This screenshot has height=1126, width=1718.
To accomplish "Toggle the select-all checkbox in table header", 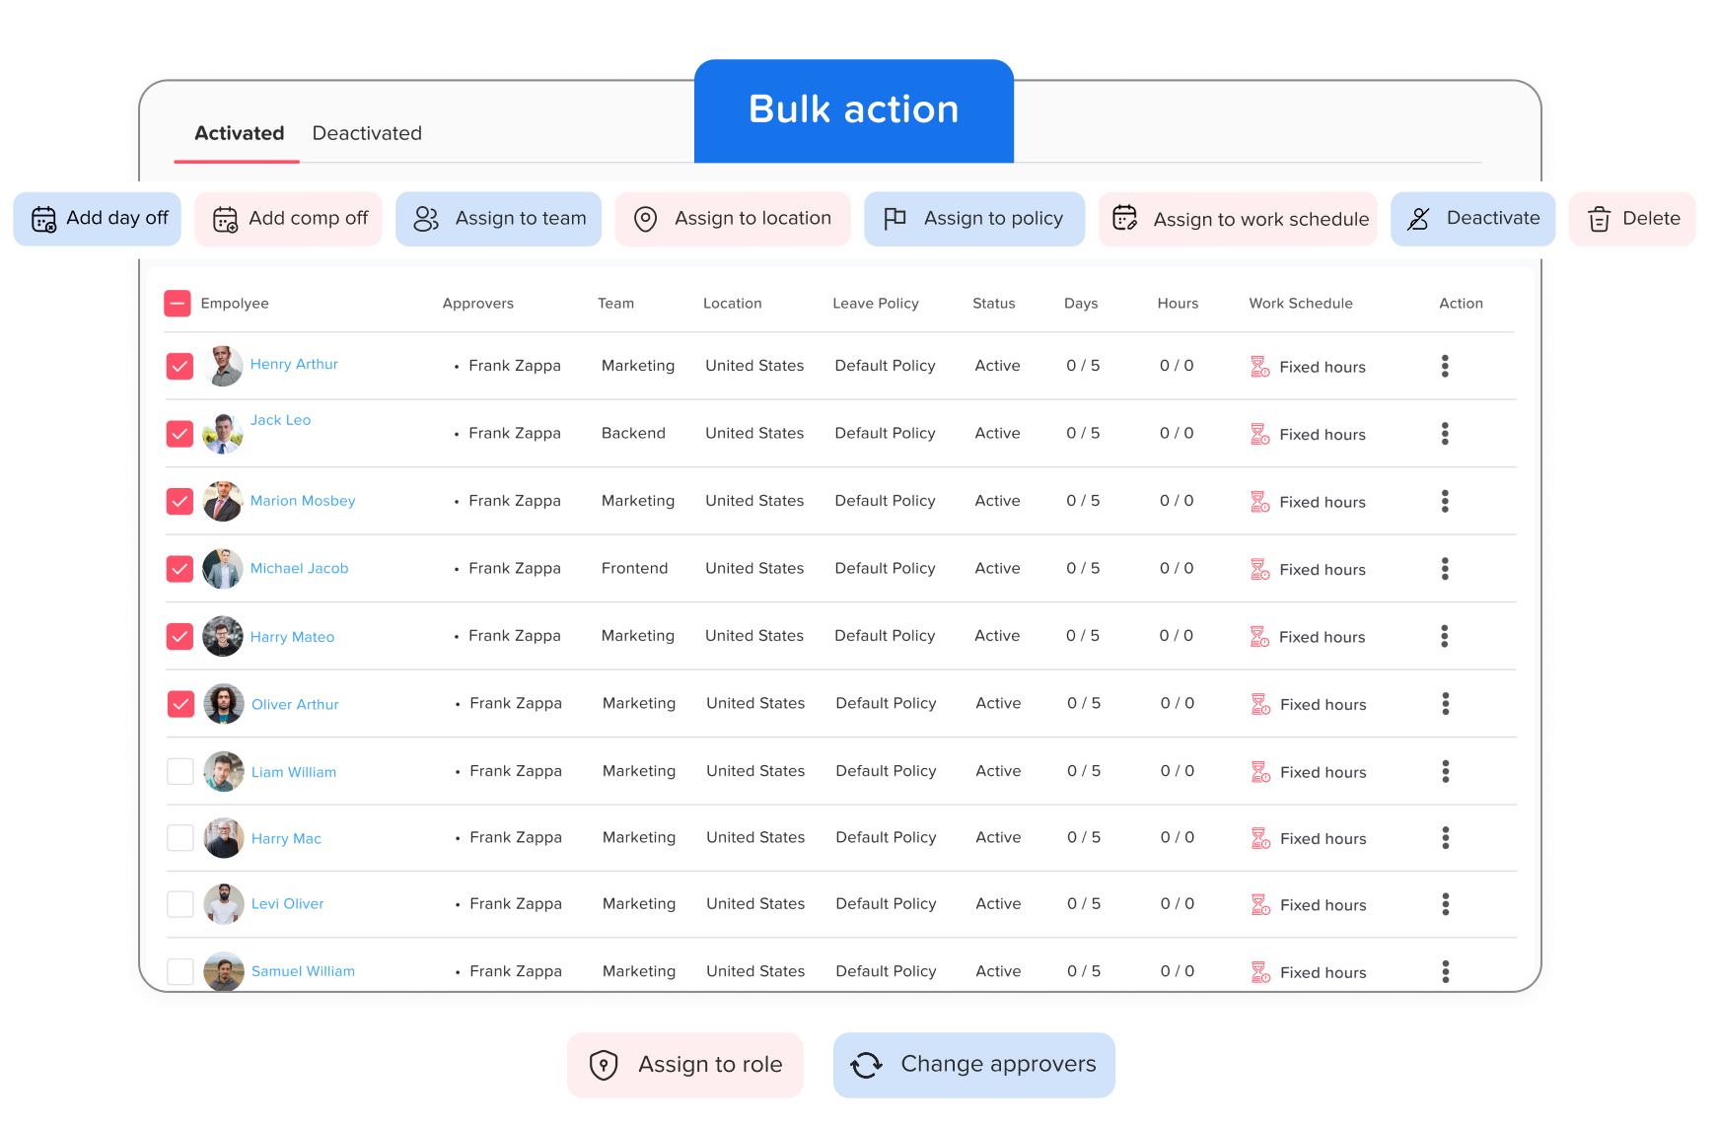I will tap(178, 304).
